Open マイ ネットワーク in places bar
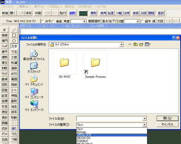 coord(34,106)
